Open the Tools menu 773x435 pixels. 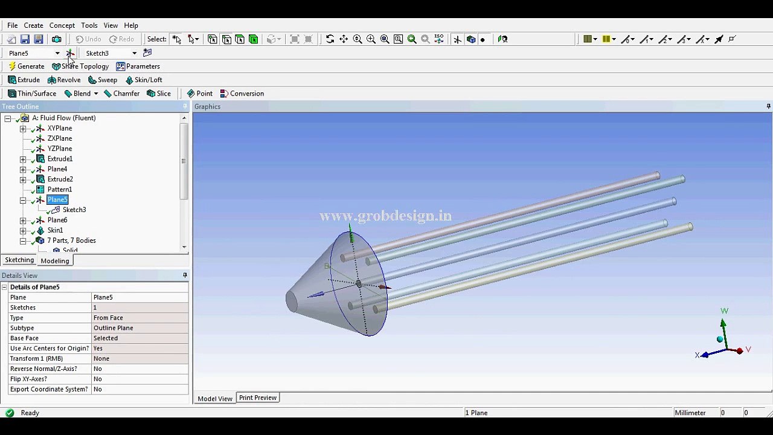click(x=89, y=25)
